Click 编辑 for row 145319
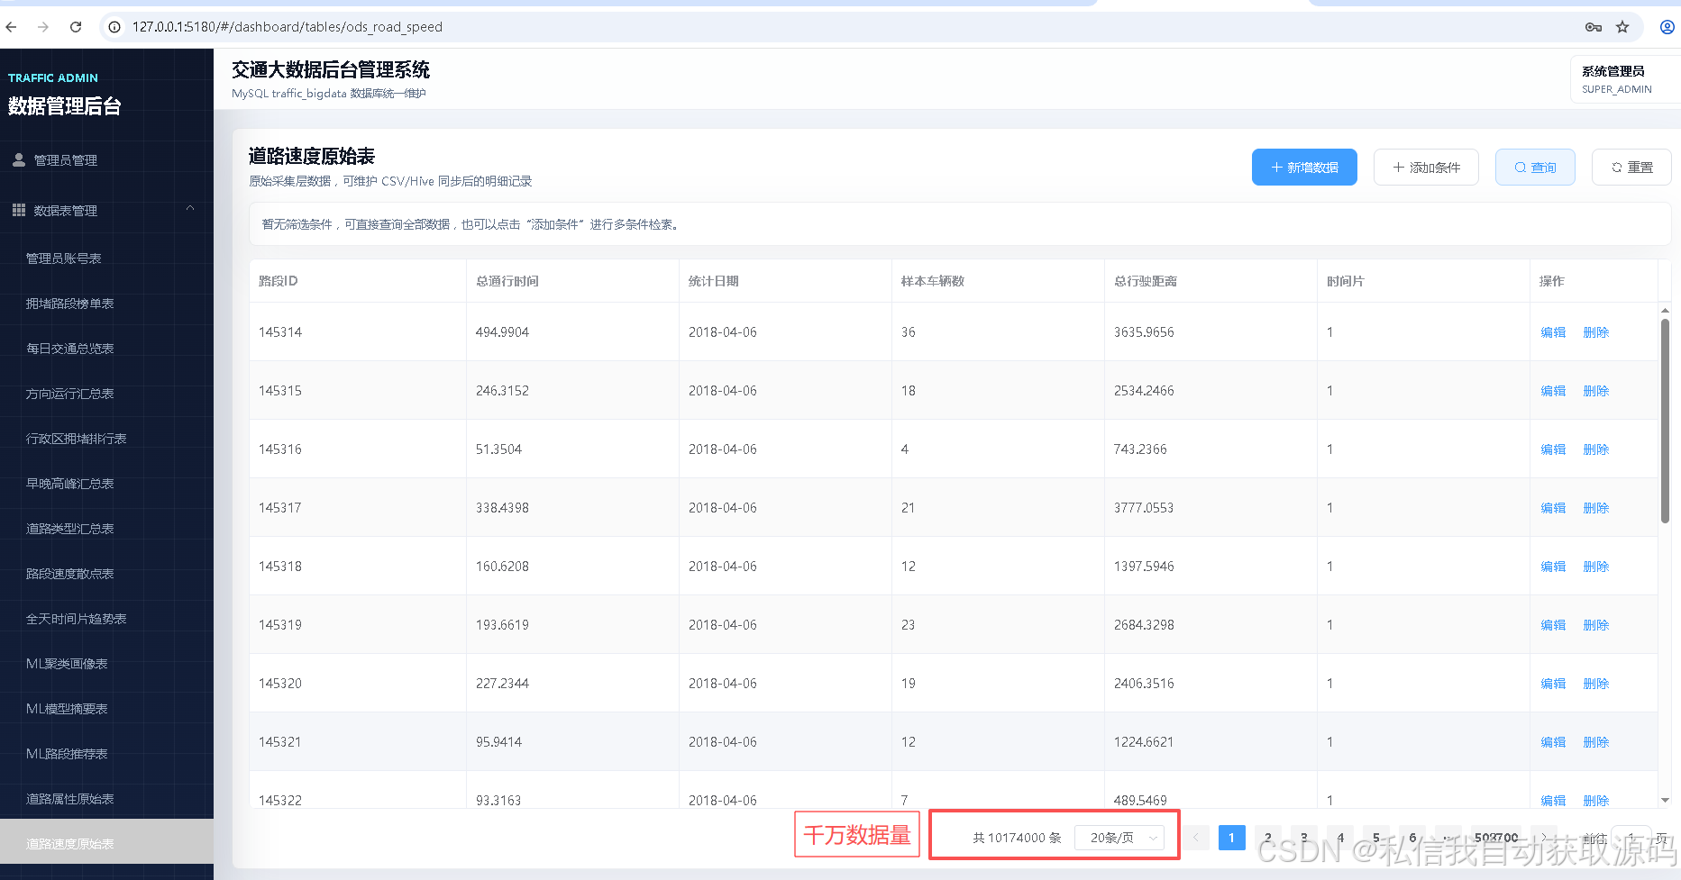Viewport: 1681px width, 880px height. pyautogui.click(x=1553, y=625)
